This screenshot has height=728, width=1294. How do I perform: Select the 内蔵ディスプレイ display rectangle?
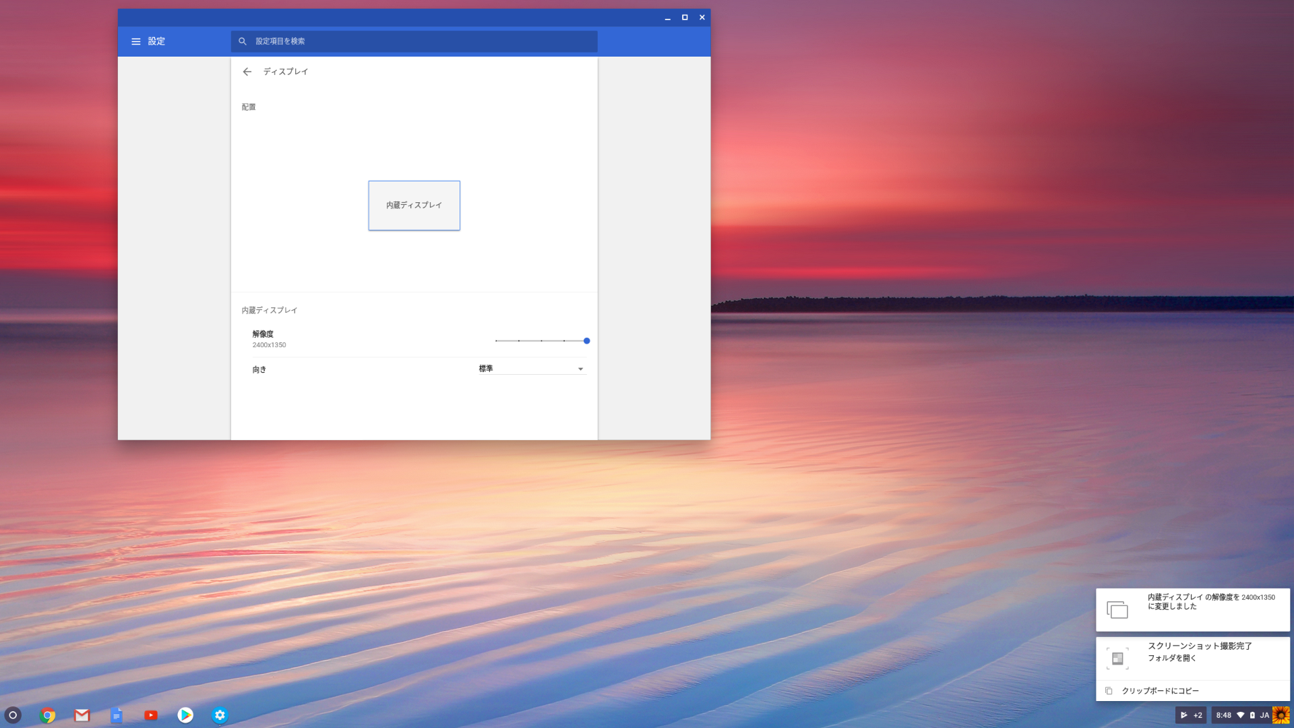[414, 206]
